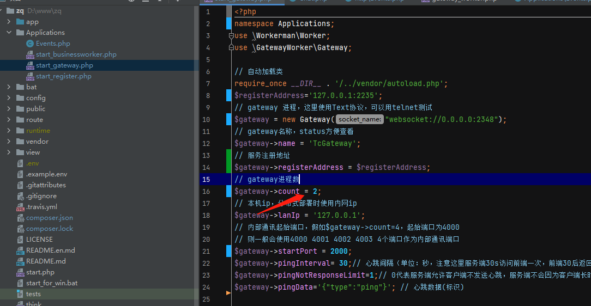Click the 'namespace' keyword on line 2
This screenshot has height=306, width=591.
pyautogui.click(x=254, y=24)
